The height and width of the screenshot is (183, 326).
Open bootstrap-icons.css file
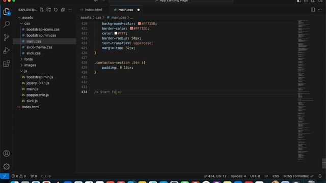point(43,29)
